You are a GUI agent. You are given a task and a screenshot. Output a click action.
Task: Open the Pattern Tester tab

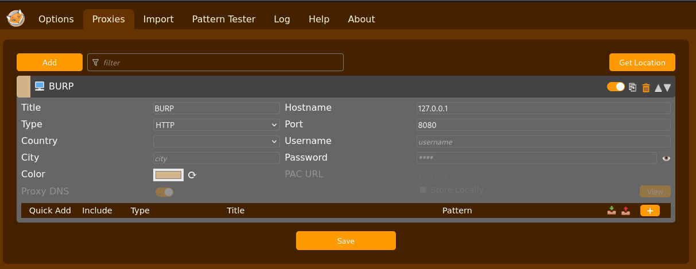tap(224, 19)
